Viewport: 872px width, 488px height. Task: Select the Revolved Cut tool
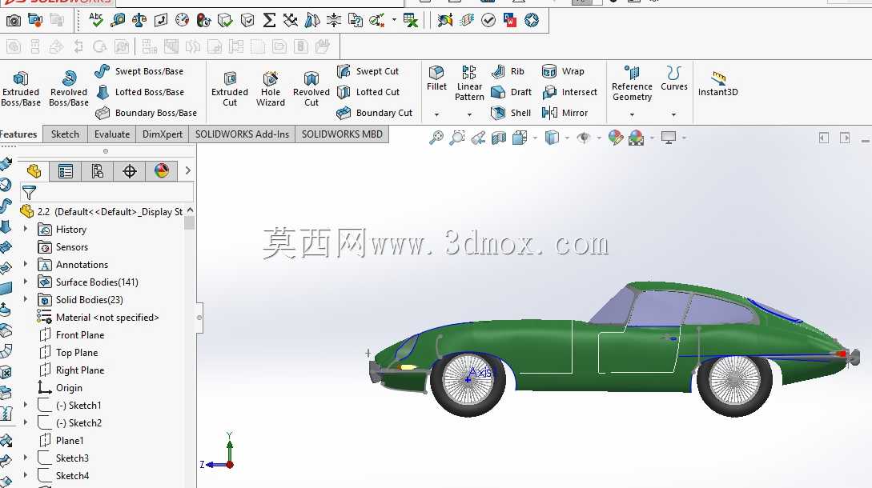click(x=311, y=88)
